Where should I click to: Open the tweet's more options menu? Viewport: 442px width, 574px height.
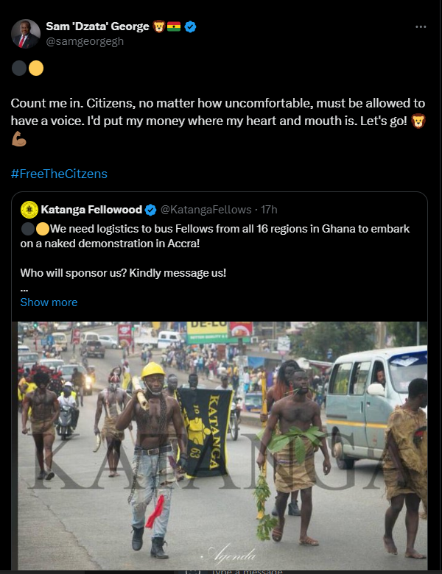[421, 27]
